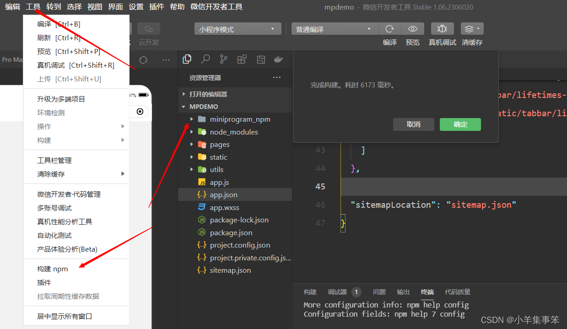Choose 居中显示所有窗口 menu entry

coord(76,316)
